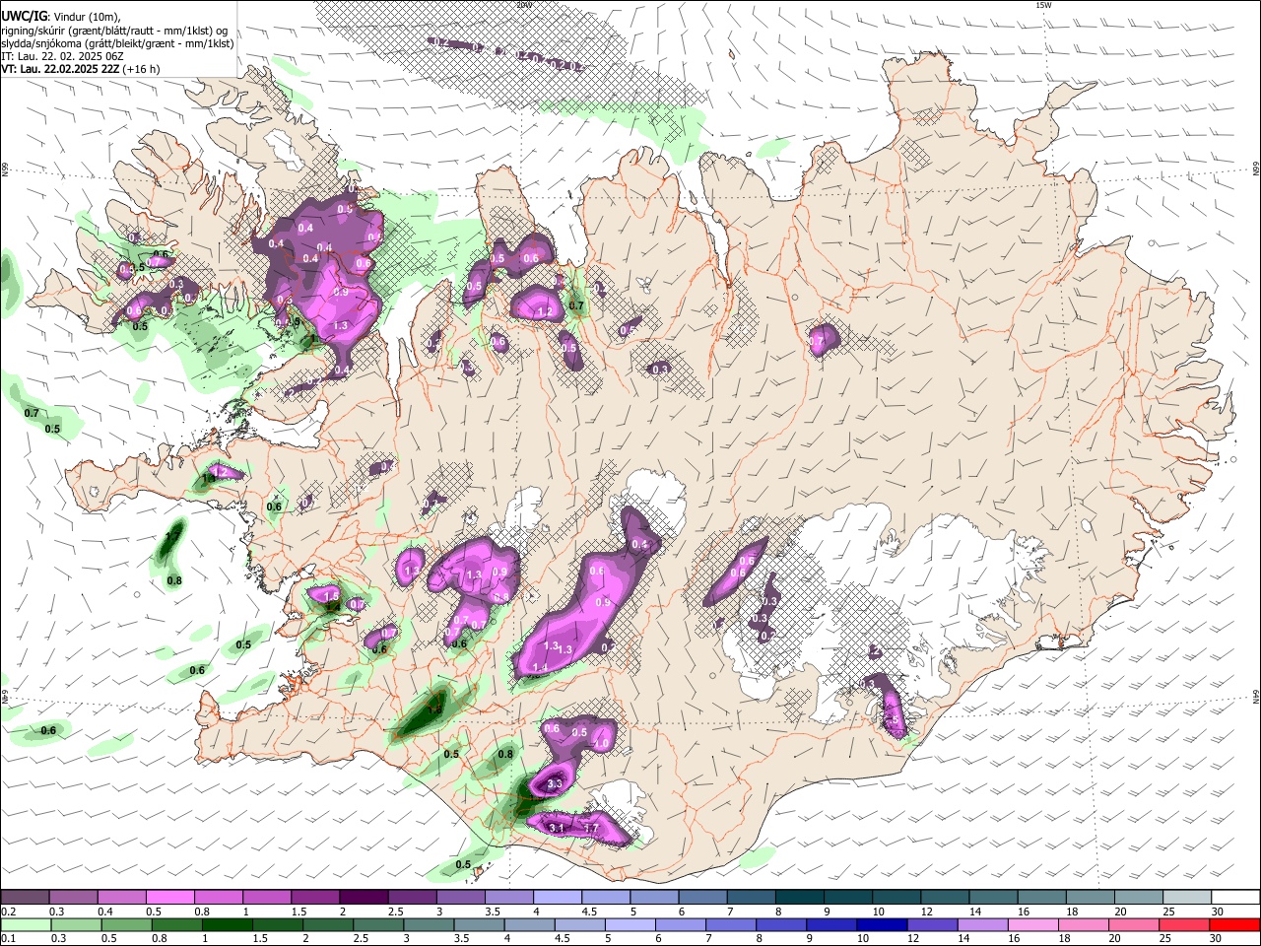Screen dimensions: 1261x946
Task: Click the 'slydda/snjókoma' legend description line
Action: coord(117,43)
